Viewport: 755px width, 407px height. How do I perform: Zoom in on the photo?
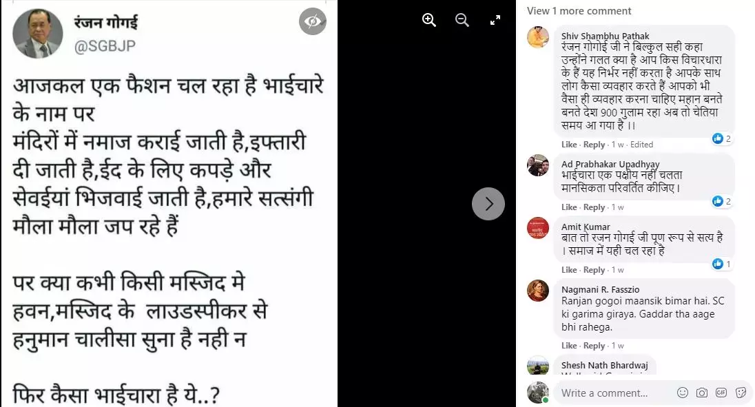[x=428, y=20]
